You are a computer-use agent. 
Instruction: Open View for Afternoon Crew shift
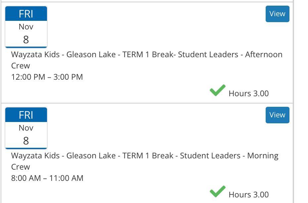[x=277, y=14]
